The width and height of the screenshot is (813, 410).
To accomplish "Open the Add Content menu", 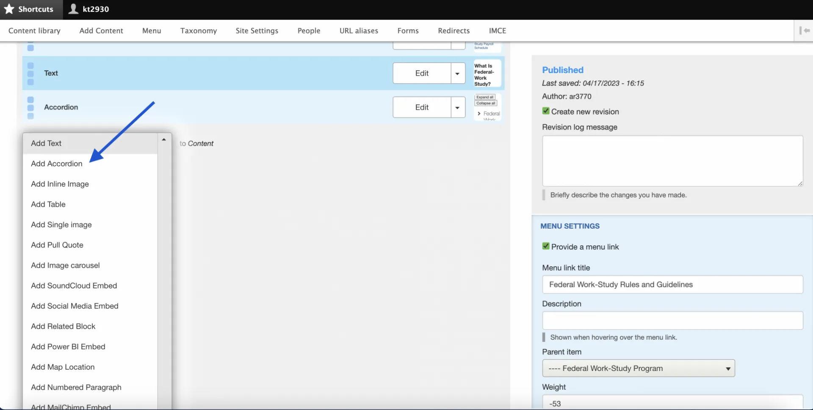I will click(x=101, y=30).
